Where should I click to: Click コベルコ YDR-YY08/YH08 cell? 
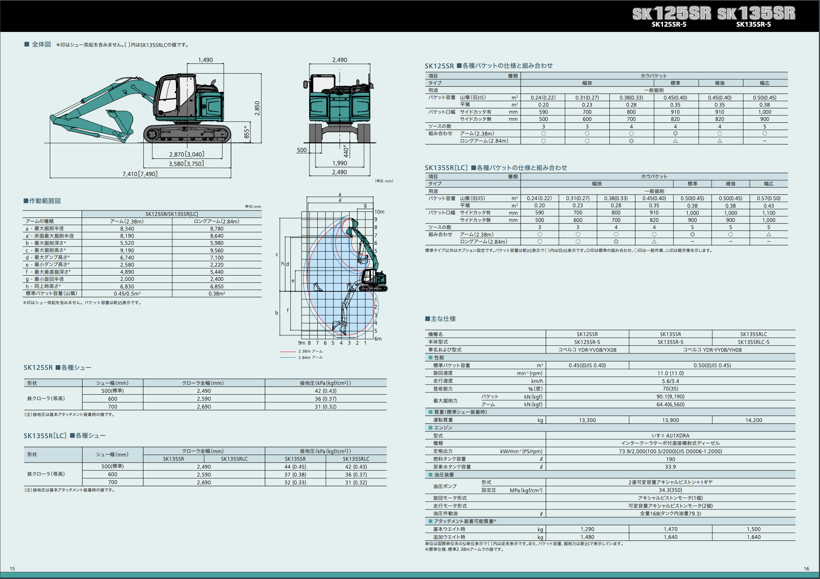[x=712, y=350]
